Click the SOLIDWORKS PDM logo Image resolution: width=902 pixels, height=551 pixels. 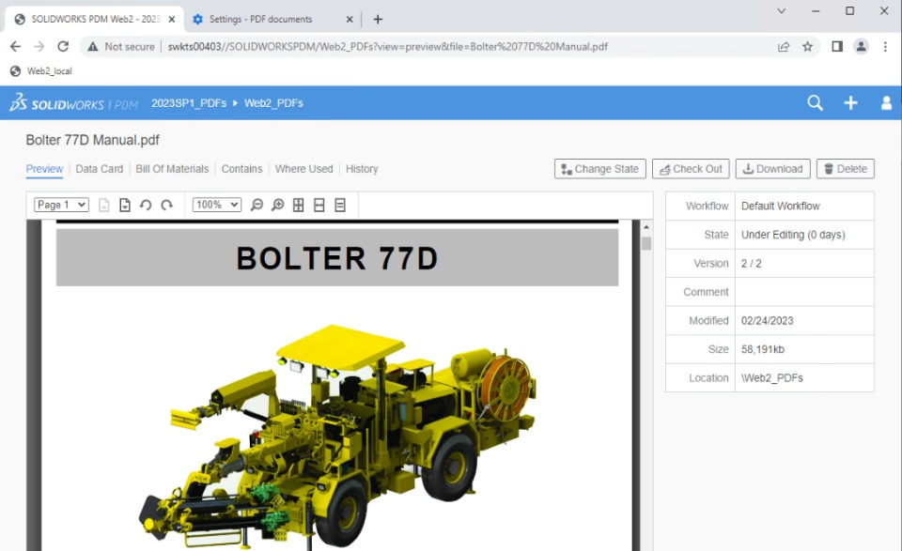[x=73, y=103]
